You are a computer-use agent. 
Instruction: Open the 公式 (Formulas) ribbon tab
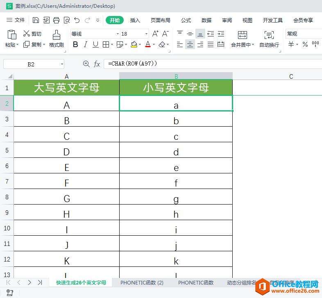pos(186,20)
